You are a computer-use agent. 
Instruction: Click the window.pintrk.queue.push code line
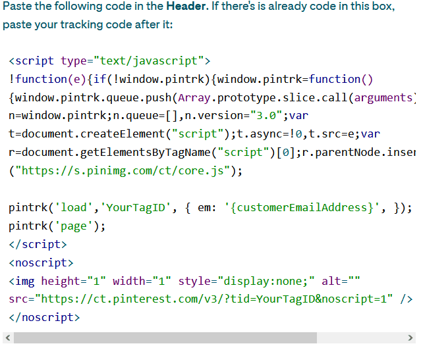tap(212, 97)
